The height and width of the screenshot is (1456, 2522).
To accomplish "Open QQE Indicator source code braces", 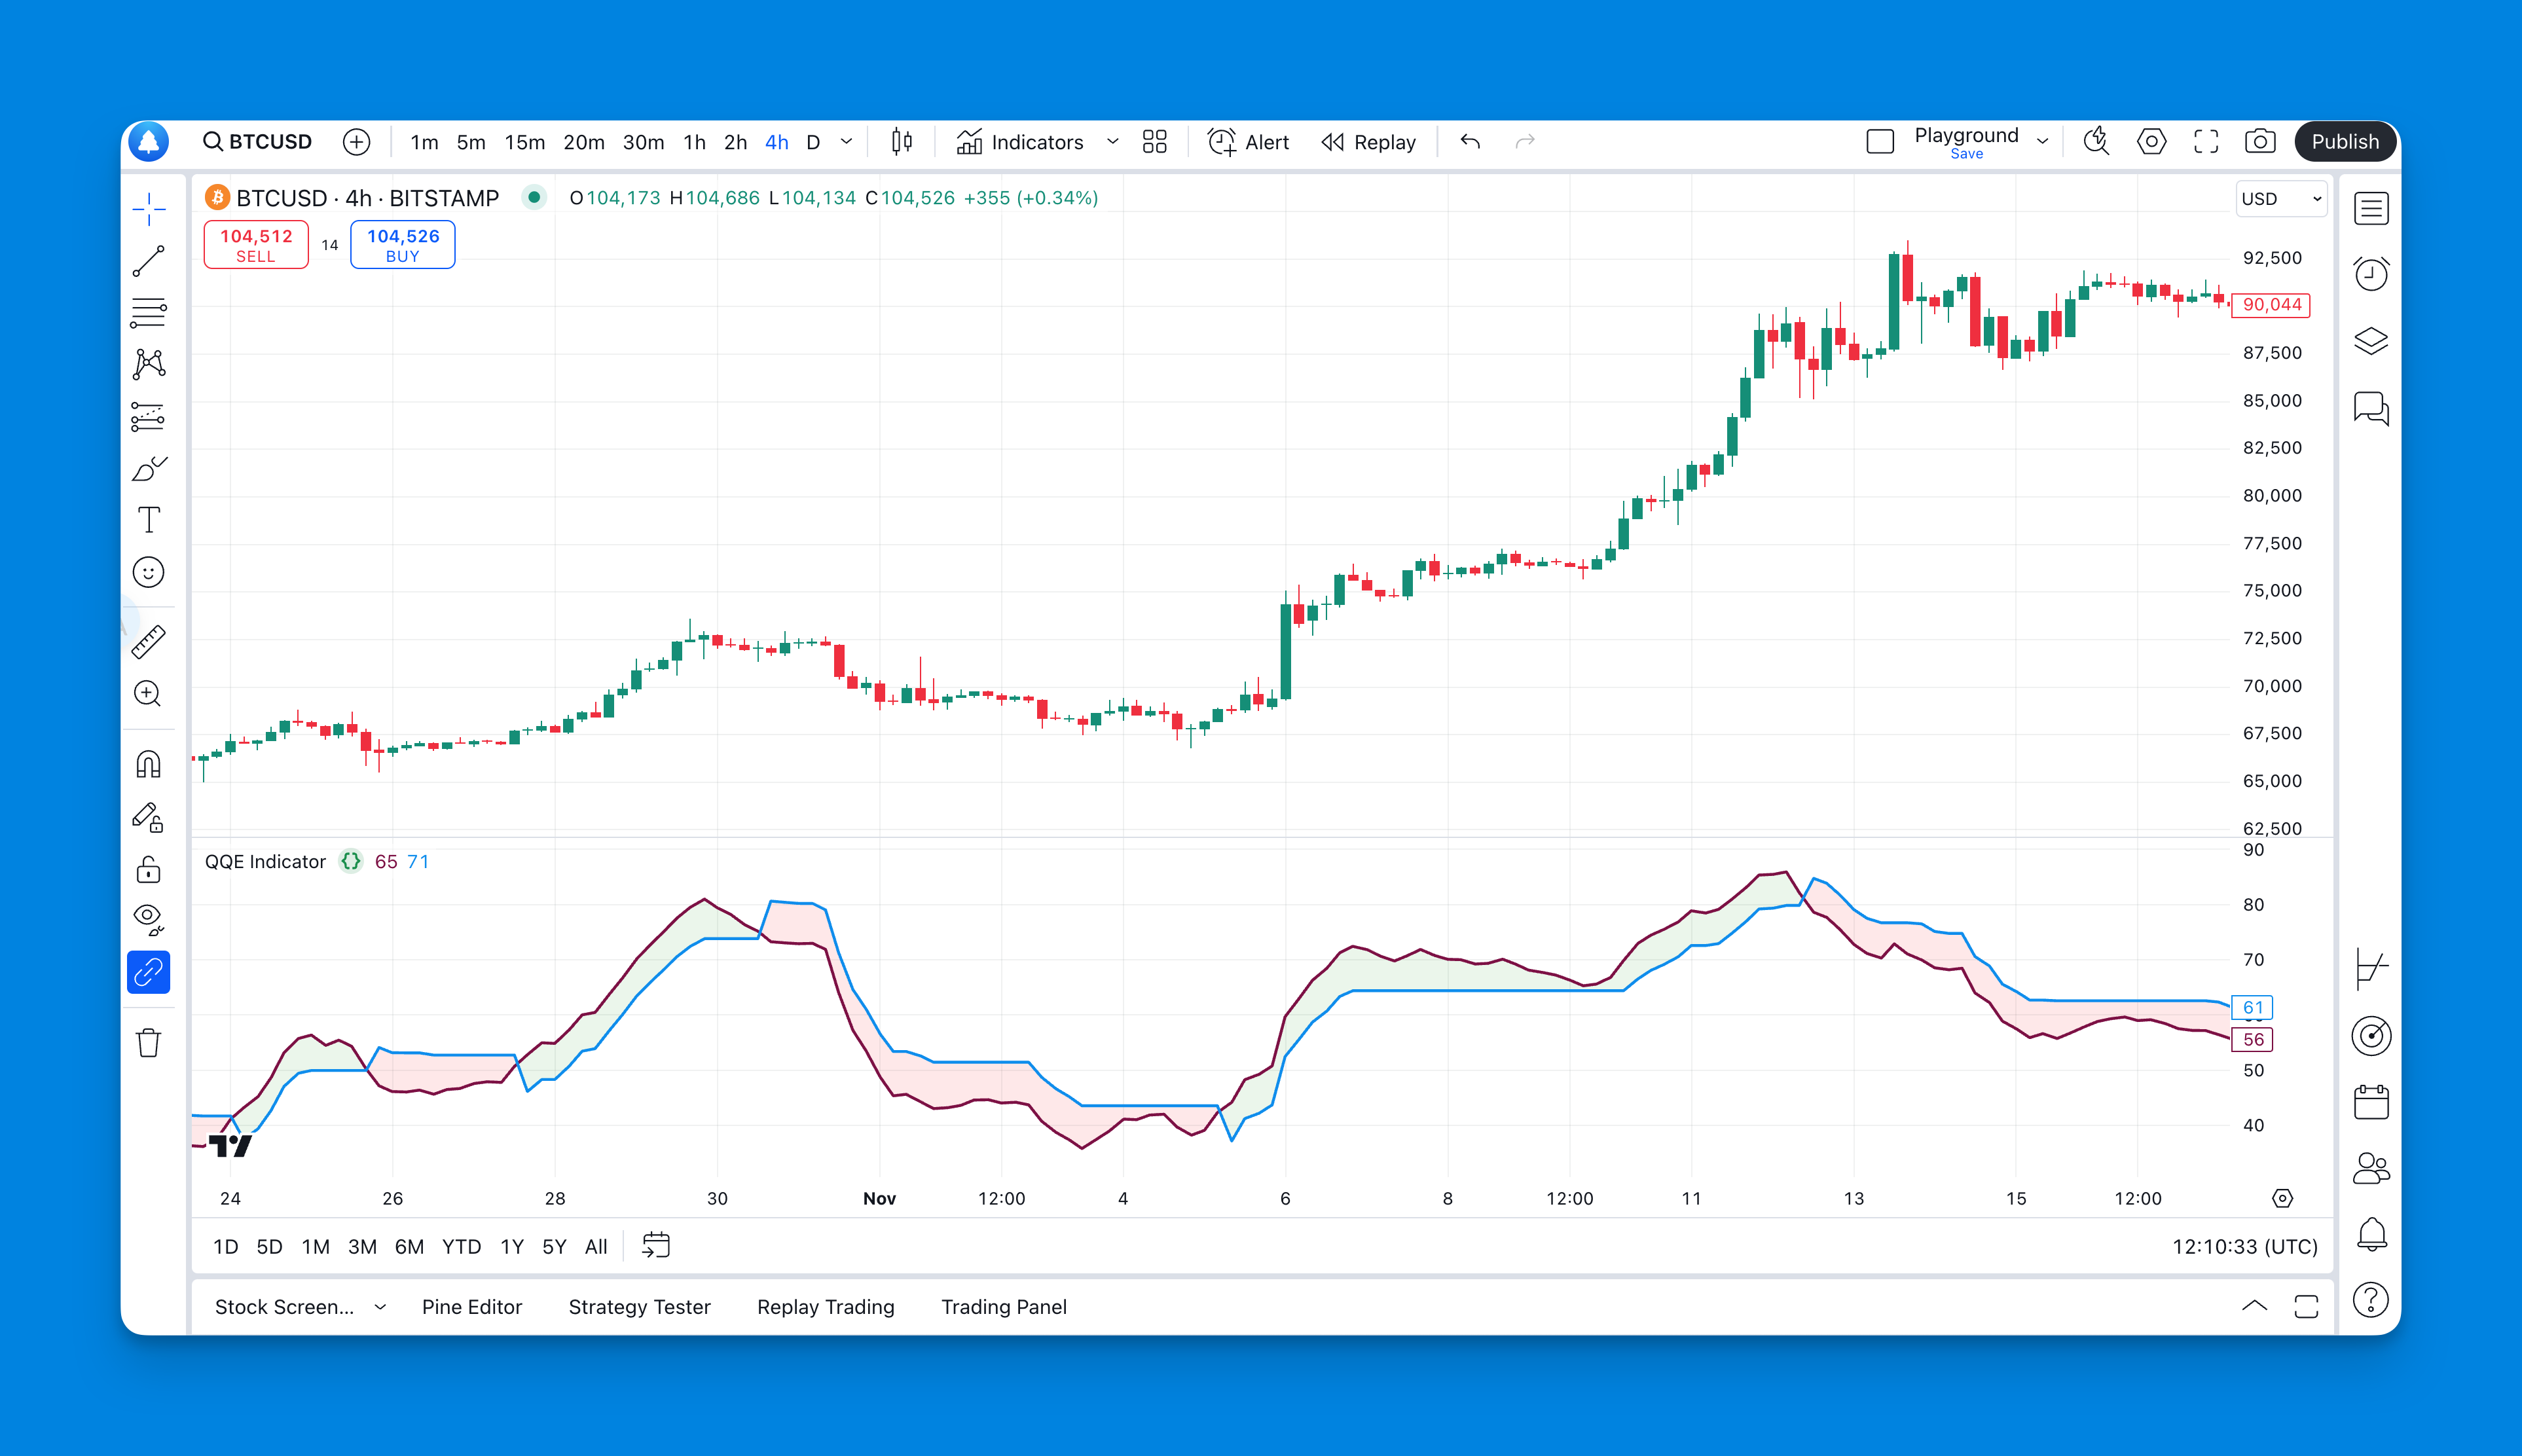I will 351,861.
